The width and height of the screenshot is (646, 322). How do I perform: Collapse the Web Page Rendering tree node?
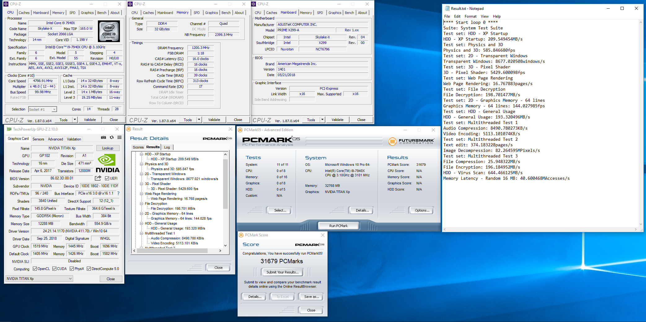coord(142,194)
